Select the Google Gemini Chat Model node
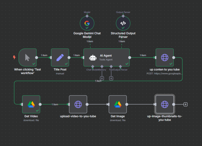This screenshot has height=146, width=202. [x=87, y=23]
